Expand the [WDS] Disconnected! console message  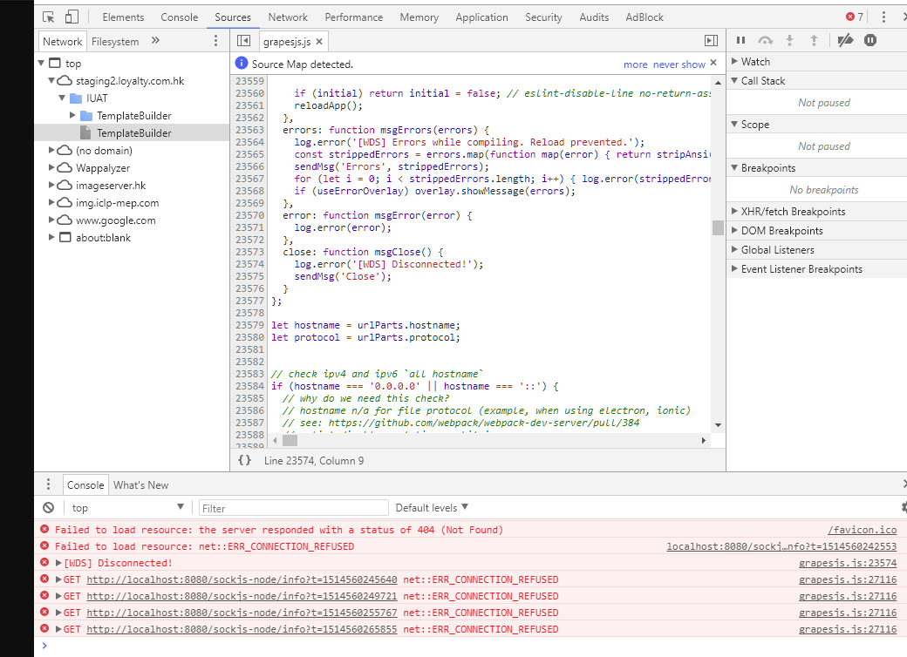(x=58, y=562)
